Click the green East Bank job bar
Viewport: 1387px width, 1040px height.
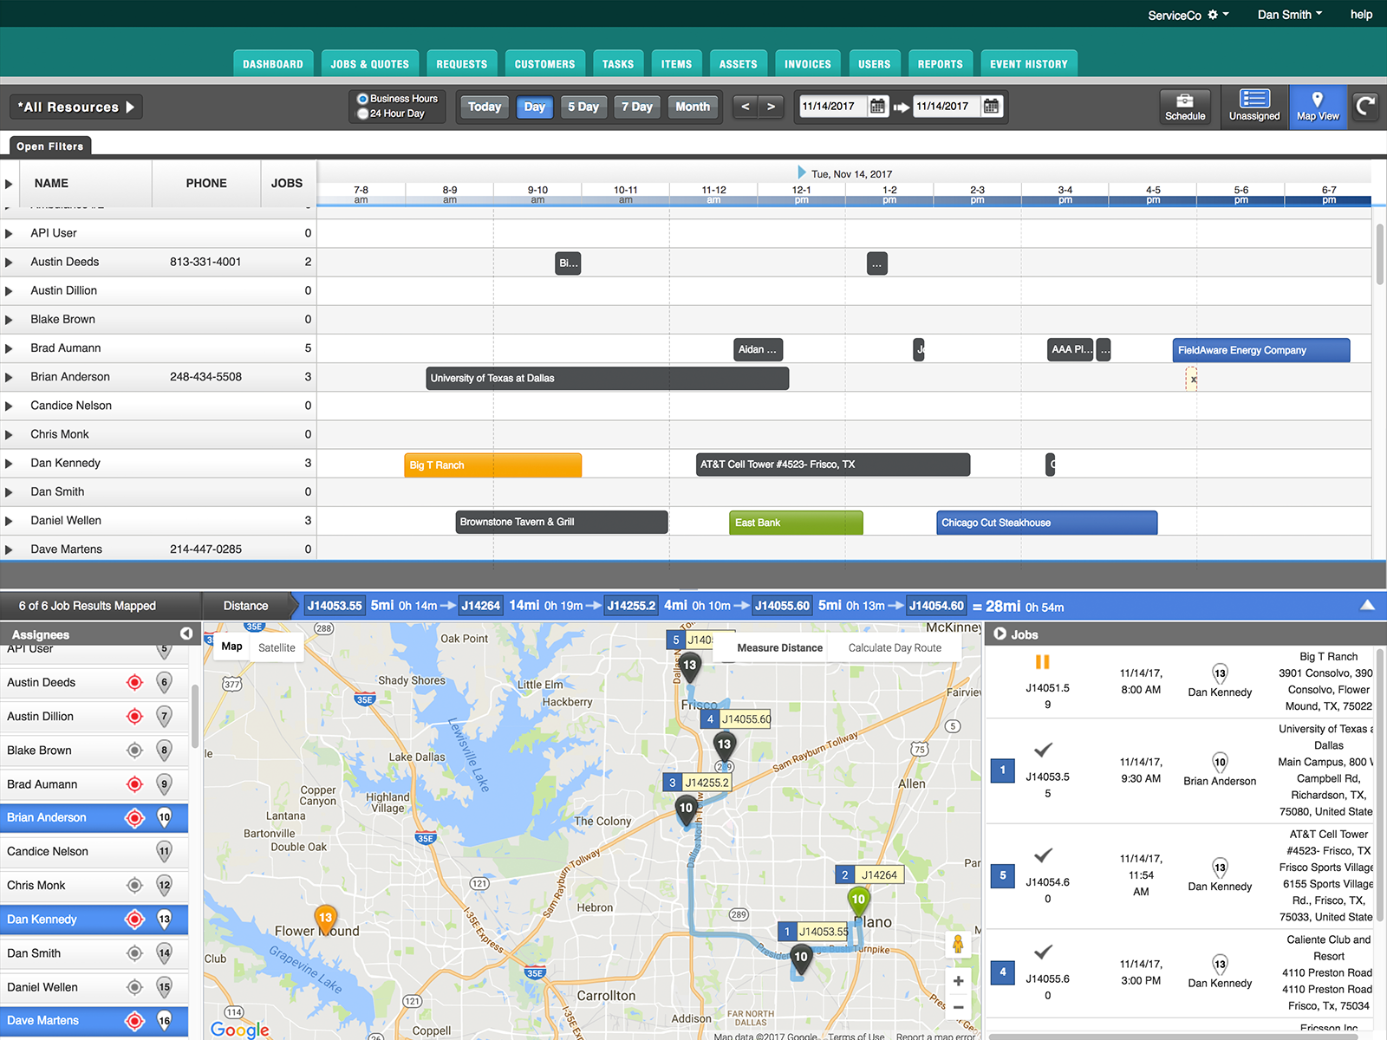(x=796, y=523)
